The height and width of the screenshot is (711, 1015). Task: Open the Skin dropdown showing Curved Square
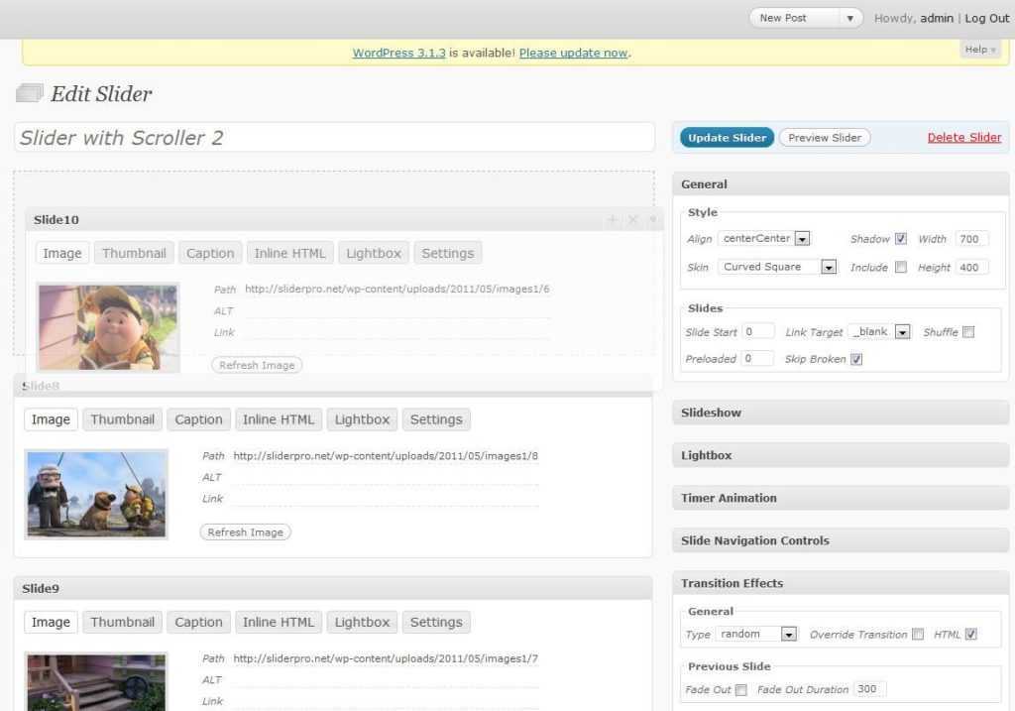coord(829,267)
